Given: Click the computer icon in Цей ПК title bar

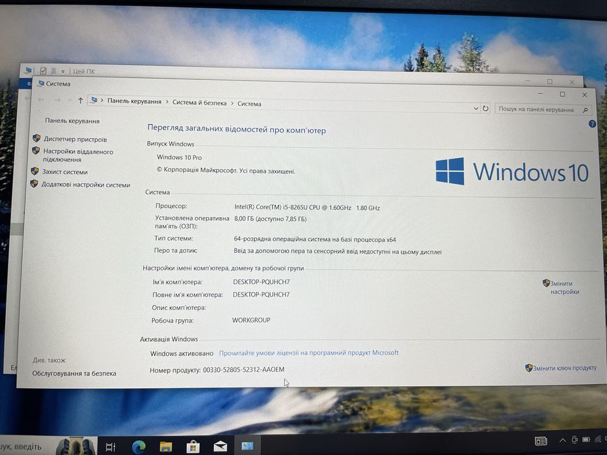Looking at the screenshot, I should point(28,70).
